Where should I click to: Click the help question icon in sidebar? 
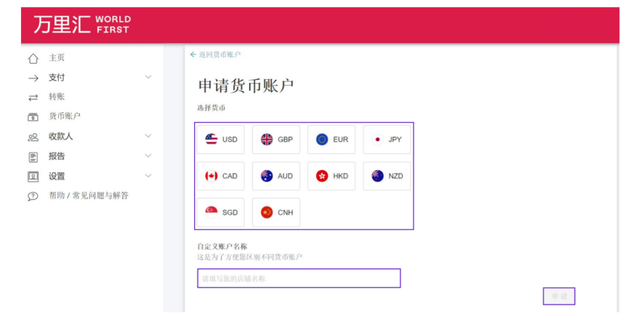coord(33,196)
